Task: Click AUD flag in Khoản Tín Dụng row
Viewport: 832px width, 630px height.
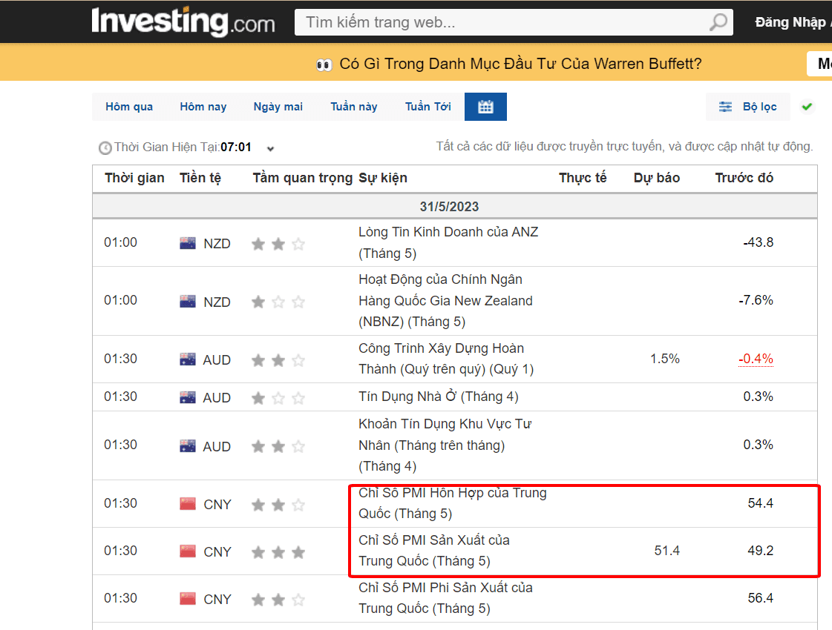Action: (x=187, y=446)
